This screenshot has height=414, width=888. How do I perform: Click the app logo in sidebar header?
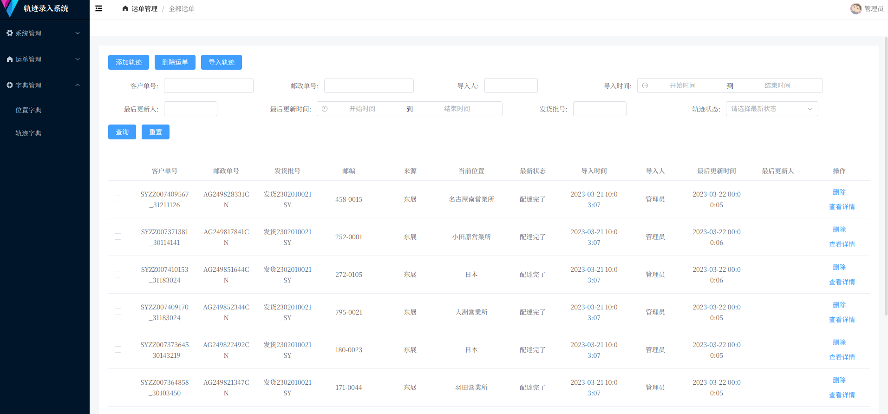[x=9, y=8]
